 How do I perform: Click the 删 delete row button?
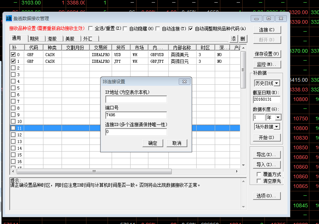point(242,39)
